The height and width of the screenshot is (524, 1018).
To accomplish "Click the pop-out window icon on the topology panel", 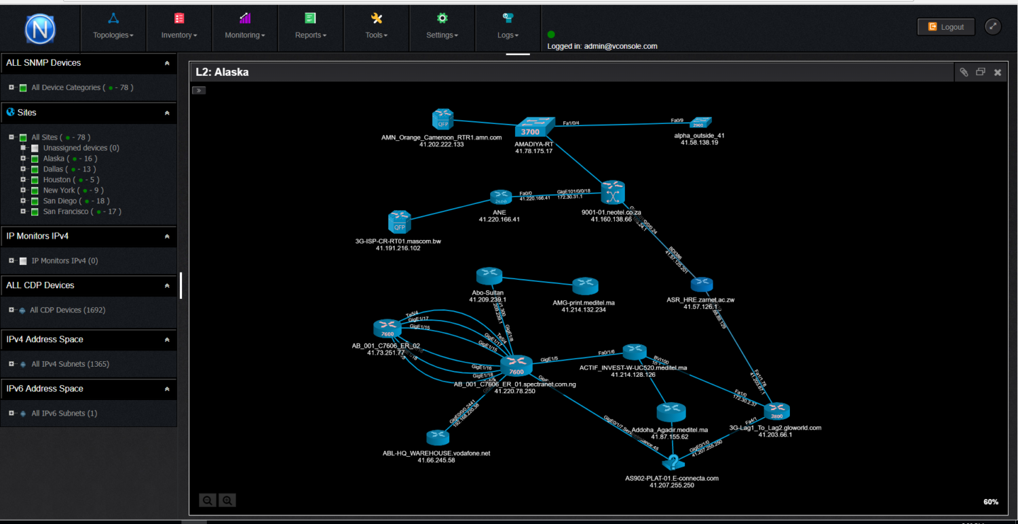I will click(x=980, y=72).
